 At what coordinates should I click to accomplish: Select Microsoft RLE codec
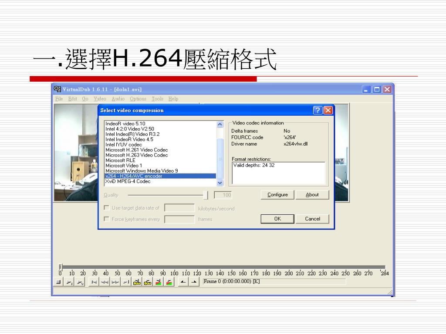point(160,160)
